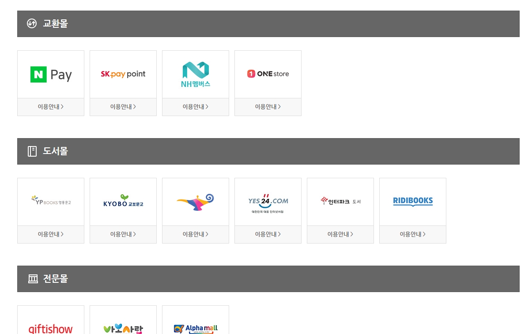Click the 인터파크 도서 logo
This screenshot has height=334, width=532.
(x=340, y=201)
